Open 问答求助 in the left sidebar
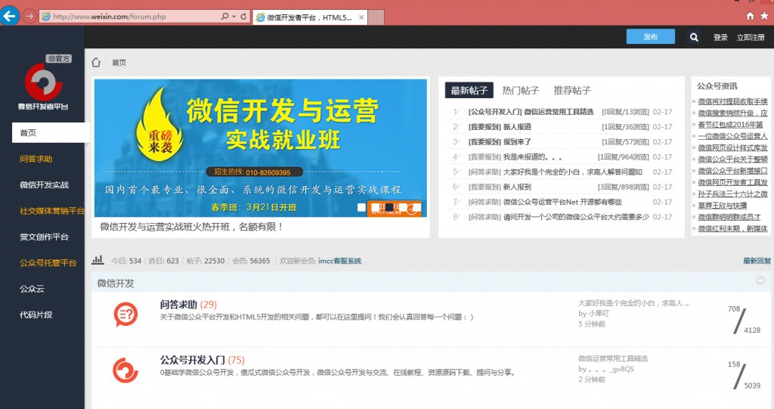 coord(36,159)
